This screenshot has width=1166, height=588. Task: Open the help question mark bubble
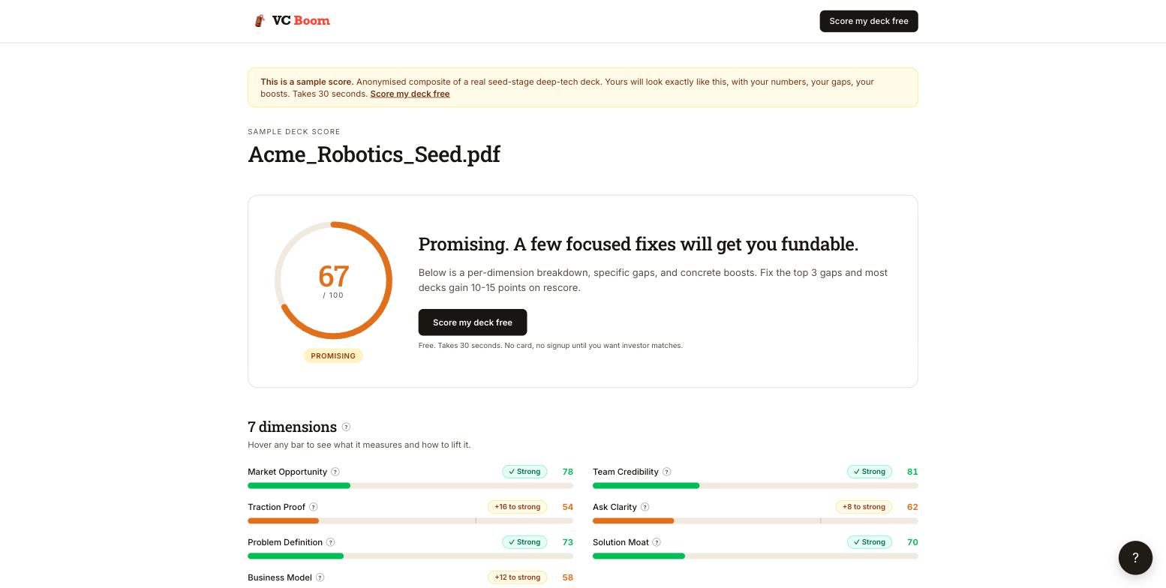coord(1135,557)
